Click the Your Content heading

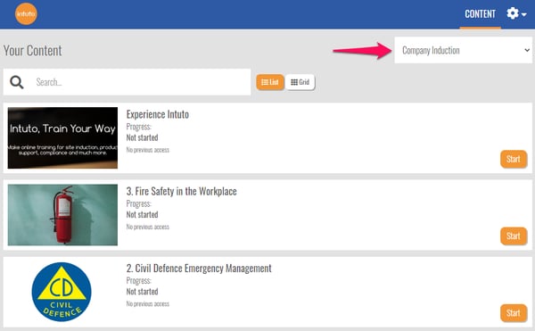pyautogui.click(x=33, y=51)
